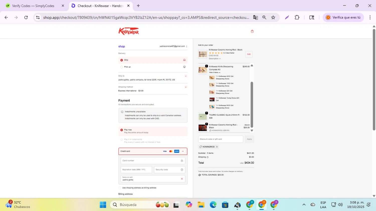
Task: Click the lock icon in Card number field
Action: tap(182, 161)
